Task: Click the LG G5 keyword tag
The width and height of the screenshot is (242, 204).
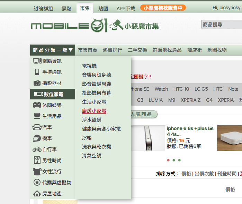Action: point(201,89)
